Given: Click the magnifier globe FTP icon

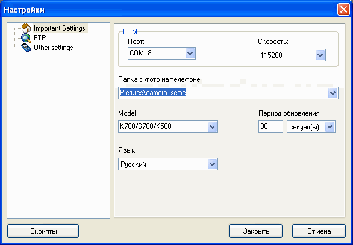Looking at the screenshot, I should coord(26,38).
